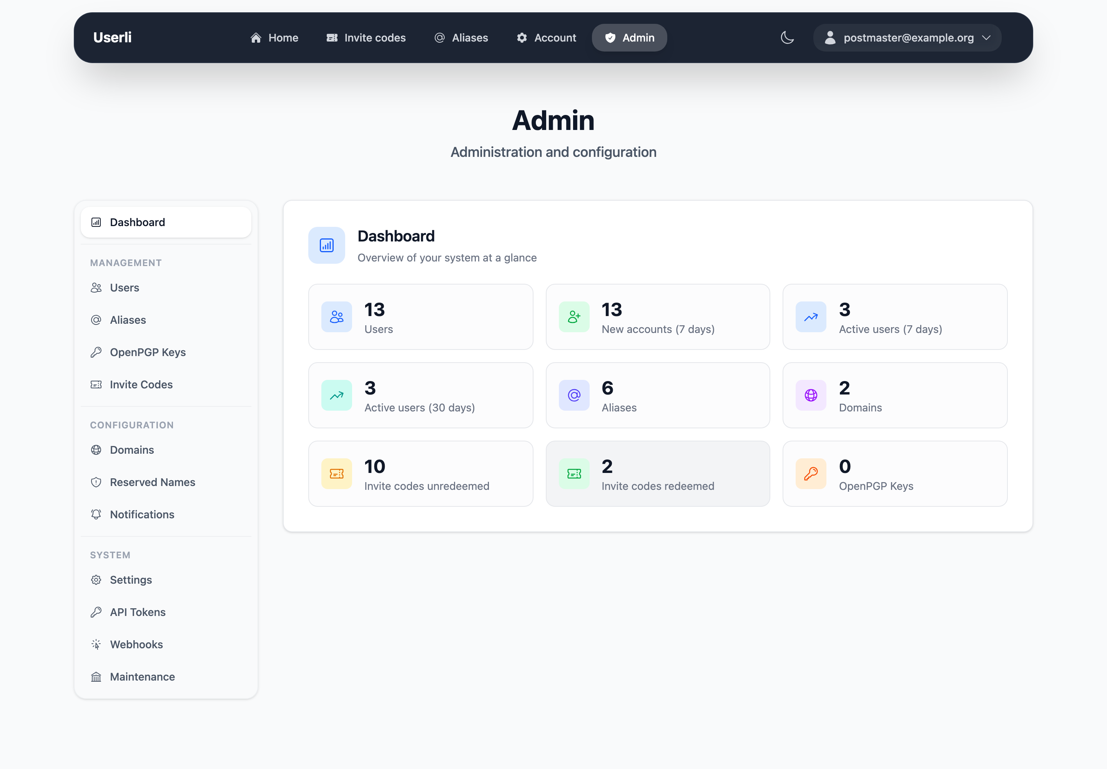The width and height of the screenshot is (1107, 769).
Task: Open the 13 Users stat card
Action: point(421,317)
